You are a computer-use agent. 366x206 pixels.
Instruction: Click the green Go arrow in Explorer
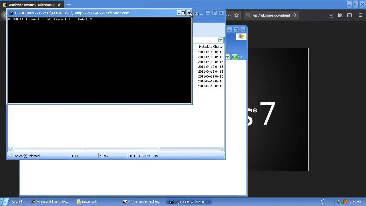[234, 57]
